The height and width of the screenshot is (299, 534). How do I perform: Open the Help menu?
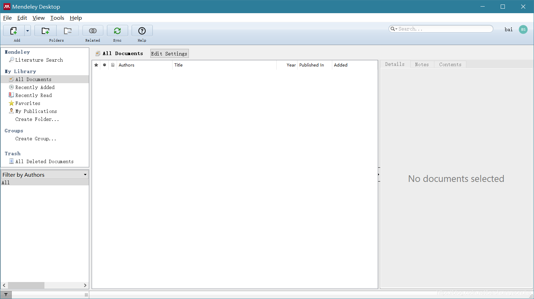(x=76, y=18)
